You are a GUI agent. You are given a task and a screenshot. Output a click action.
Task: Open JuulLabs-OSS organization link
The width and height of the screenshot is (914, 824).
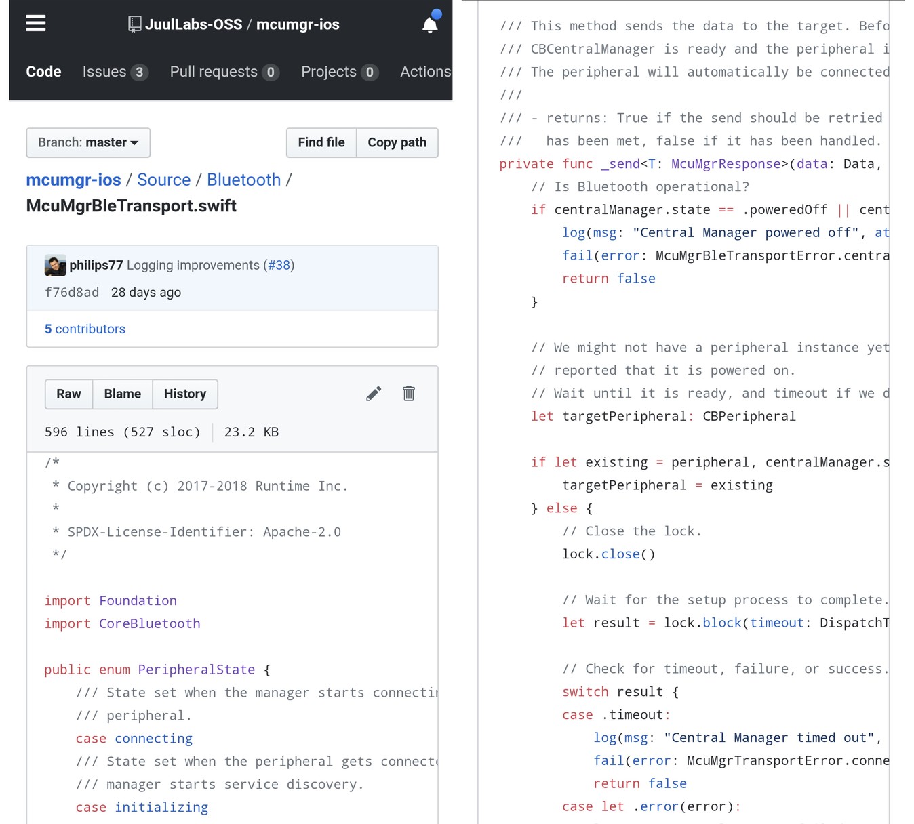(194, 24)
